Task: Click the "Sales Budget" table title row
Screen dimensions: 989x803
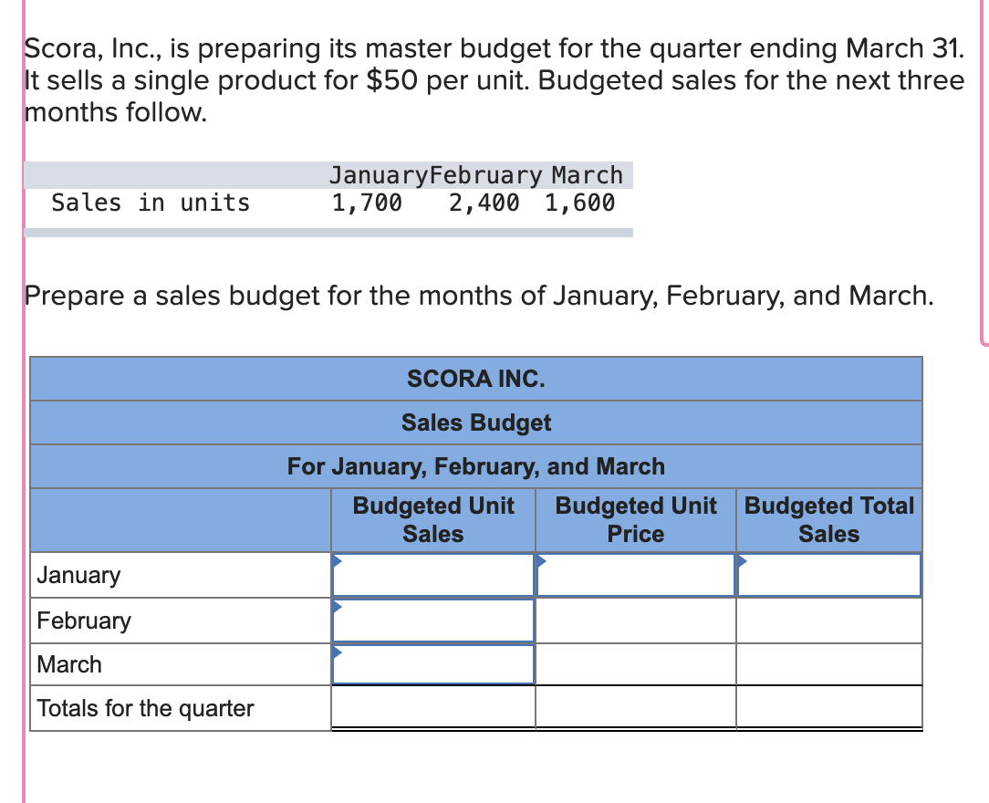Action: 476,422
